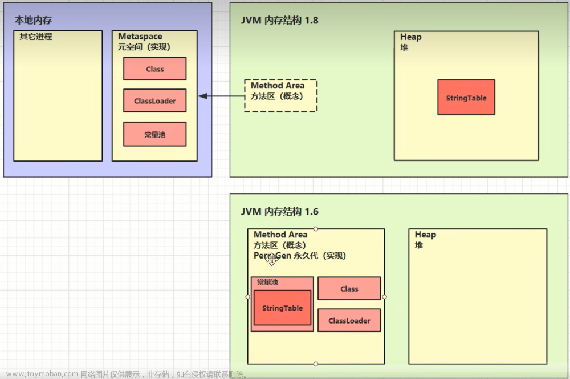This screenshot has width=570, height=379.
Task: Click the 'JVM 内存结构 1.6' title
Action: [x=279, y=212]
